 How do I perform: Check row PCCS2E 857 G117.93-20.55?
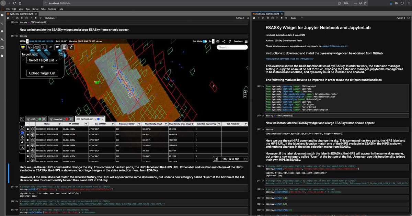[27, 146]
